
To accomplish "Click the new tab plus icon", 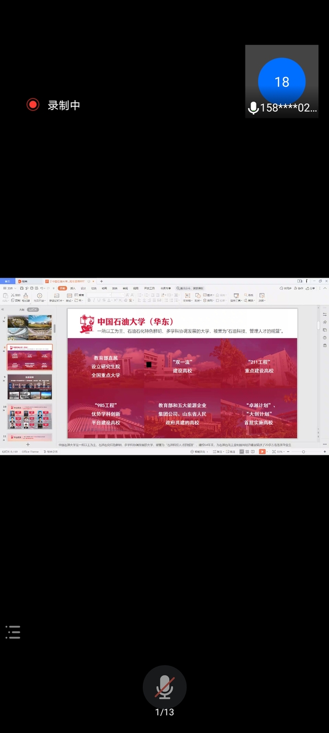I will (101, 281).
